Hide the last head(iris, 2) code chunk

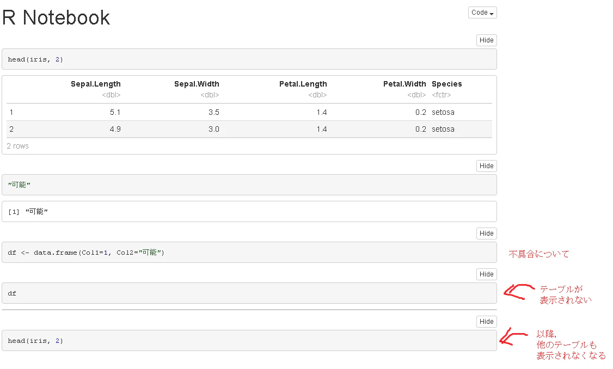[x=486, y=321]
